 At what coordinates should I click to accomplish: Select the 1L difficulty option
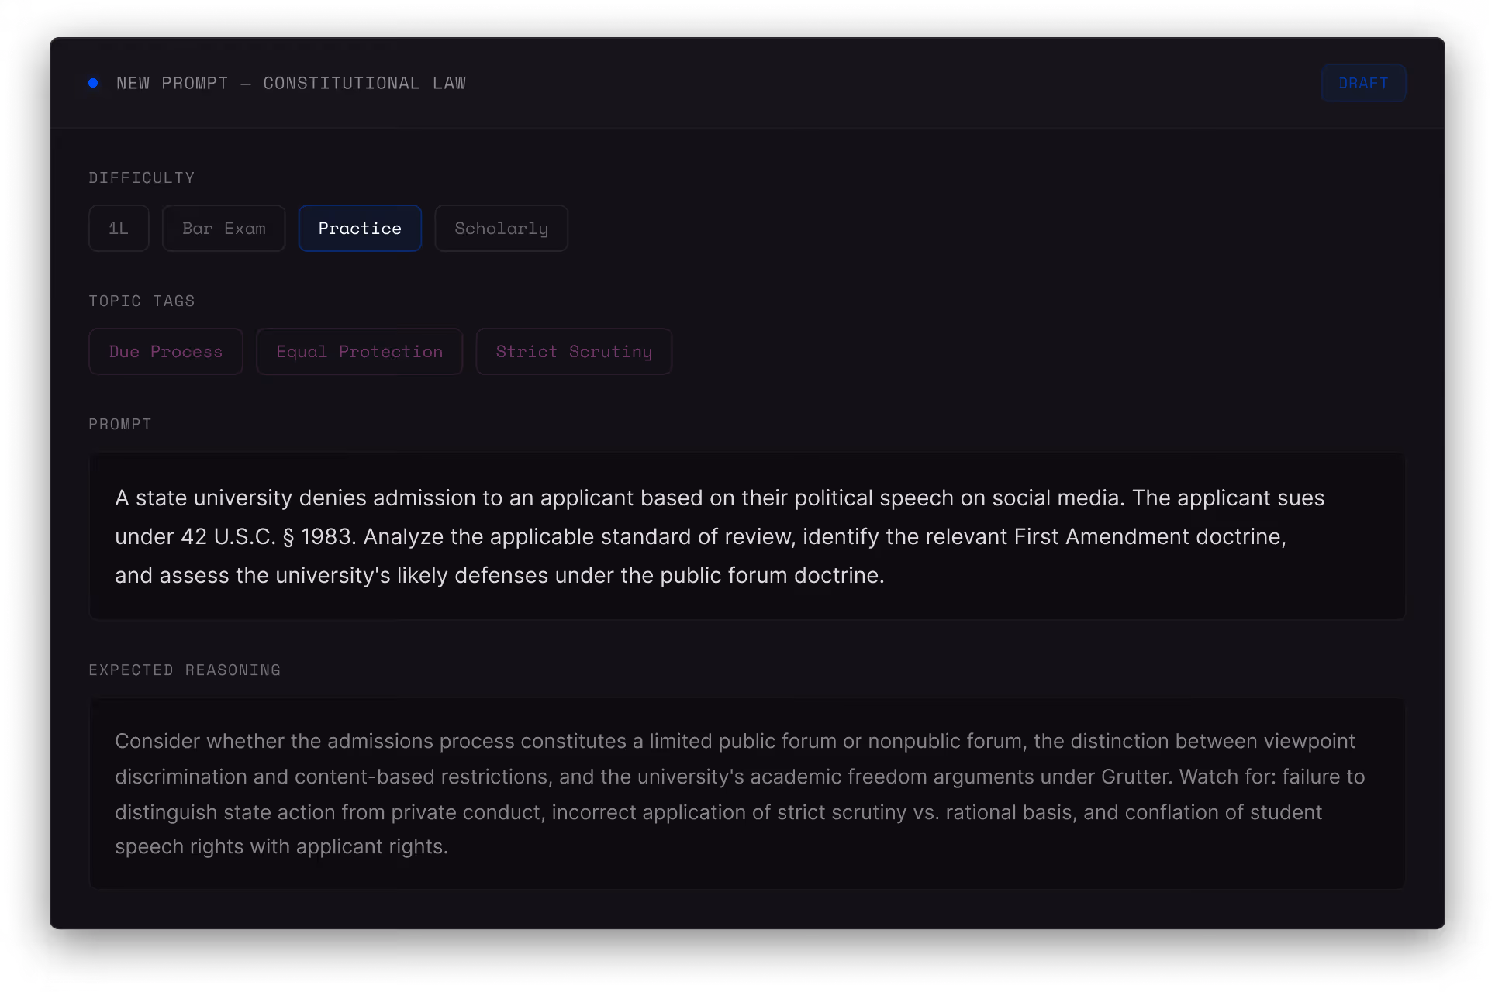[x=119, y=229]
